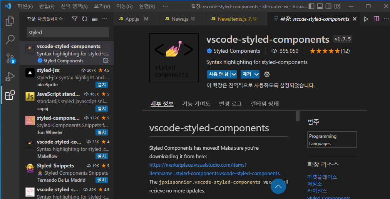Select styled-jsx in the extension list

pos(66,77)
